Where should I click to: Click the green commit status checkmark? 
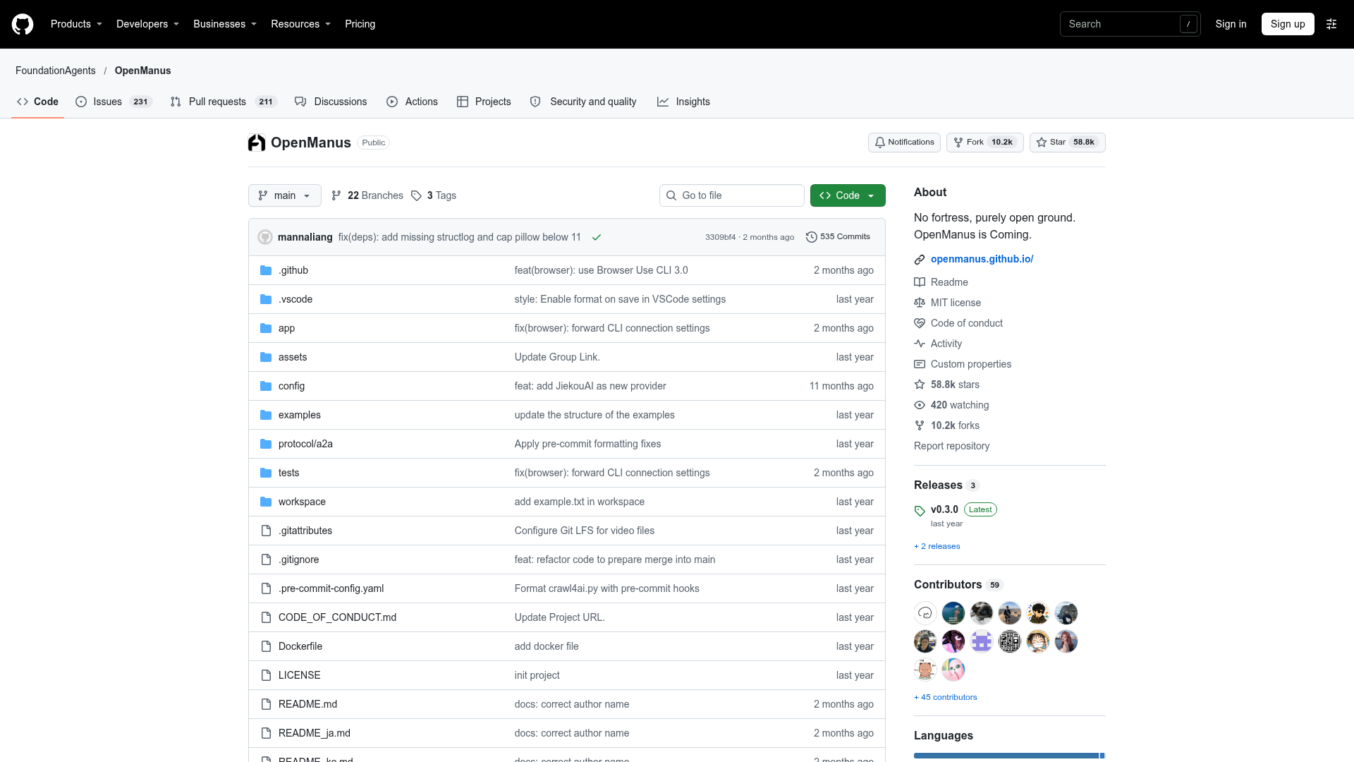point(597,237)
